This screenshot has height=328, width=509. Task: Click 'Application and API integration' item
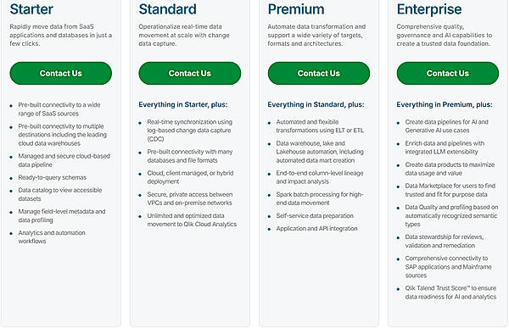(x=316, y=228)
